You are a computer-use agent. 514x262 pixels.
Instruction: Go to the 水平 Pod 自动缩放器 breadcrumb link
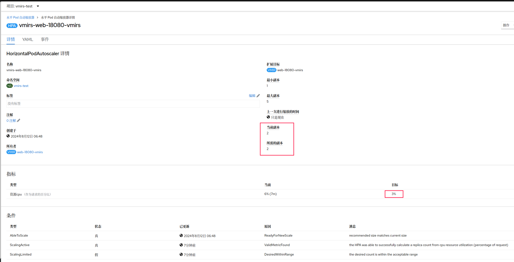pyautogui.click(x=20, y=17)
